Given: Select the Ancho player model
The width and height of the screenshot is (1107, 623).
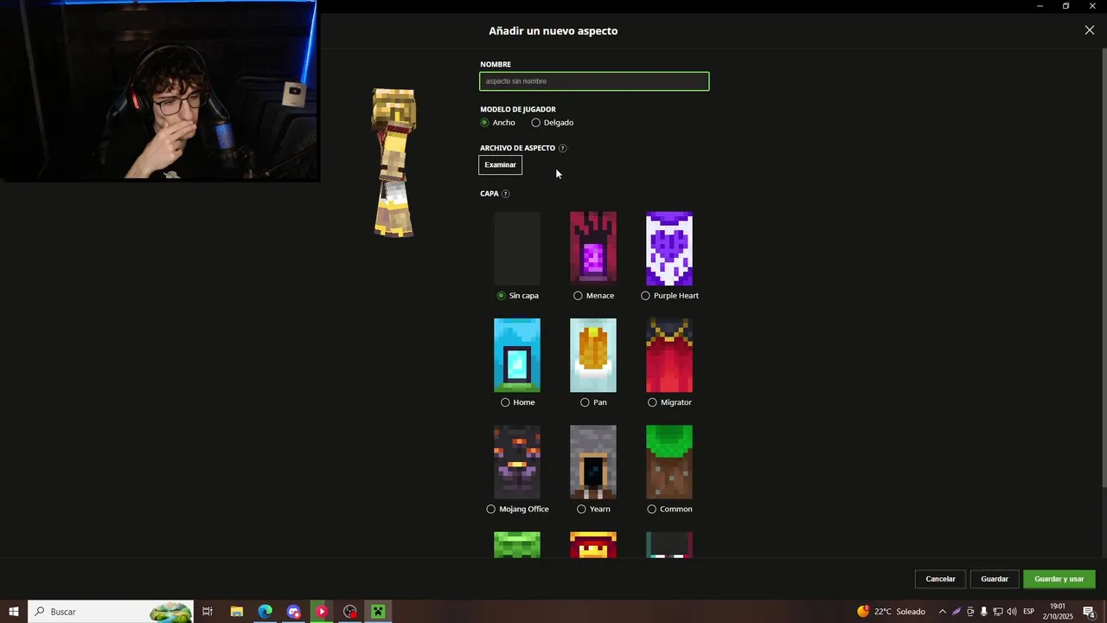Looking at the screenshot, I should [484, 123].
